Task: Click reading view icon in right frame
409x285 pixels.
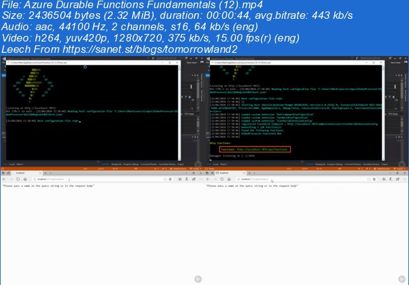Action: (x=369, y=179)
